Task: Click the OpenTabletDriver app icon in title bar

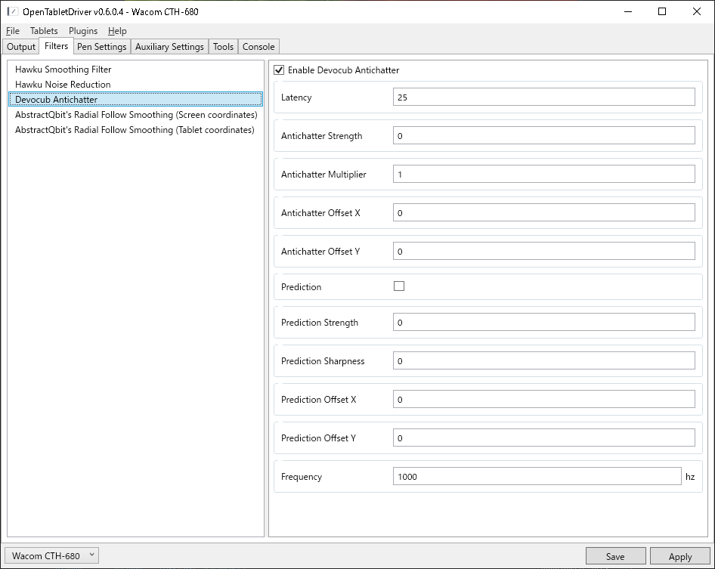Action: coord(13,11)
